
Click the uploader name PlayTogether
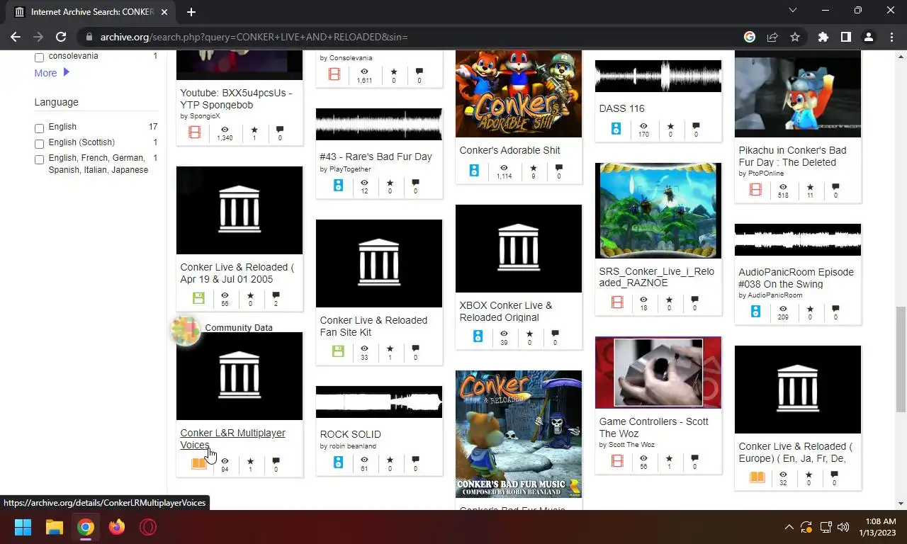(350, 169)
